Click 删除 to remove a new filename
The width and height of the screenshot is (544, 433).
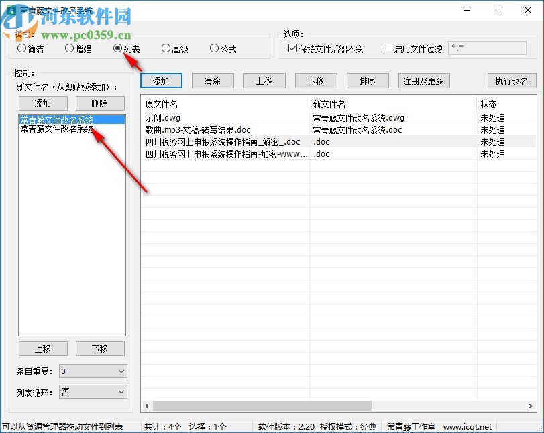pos(101,103)
